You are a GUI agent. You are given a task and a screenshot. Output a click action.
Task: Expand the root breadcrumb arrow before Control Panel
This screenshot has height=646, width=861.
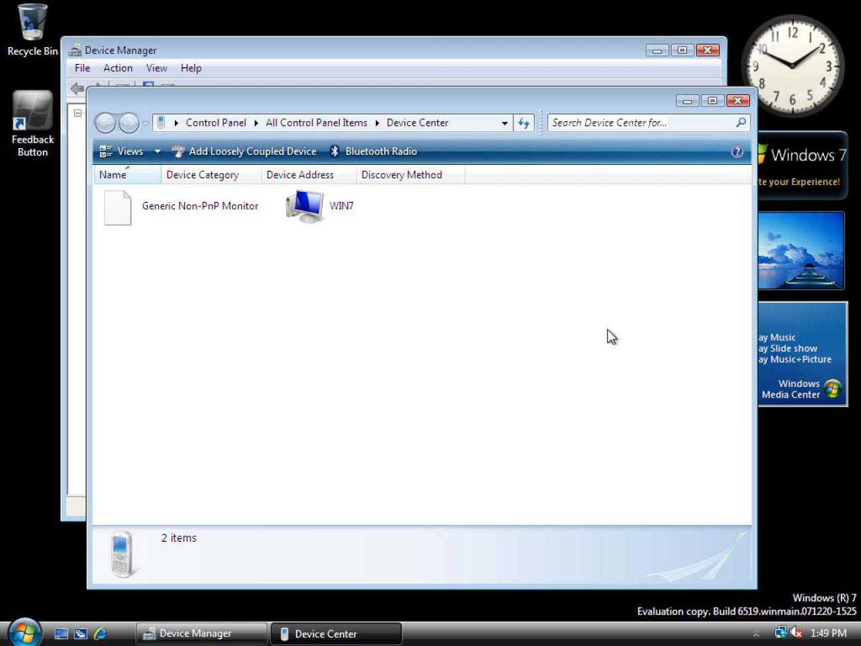176,123
